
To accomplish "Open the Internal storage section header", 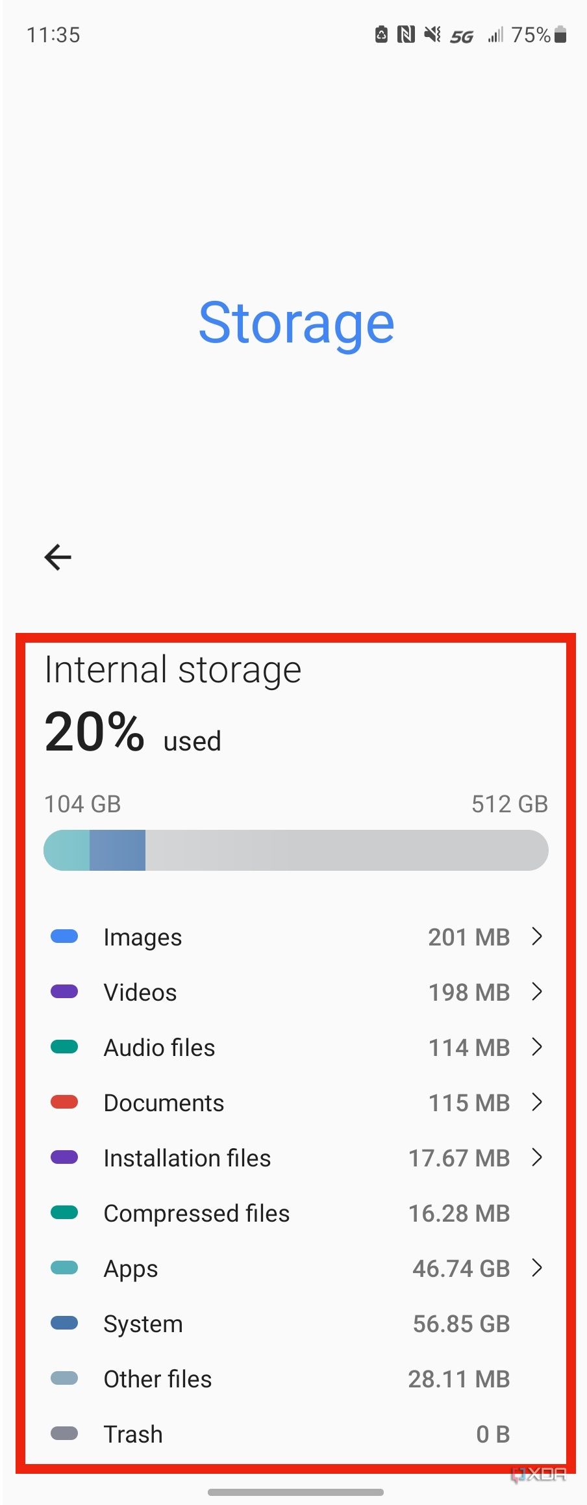I will tap(172, 670).
